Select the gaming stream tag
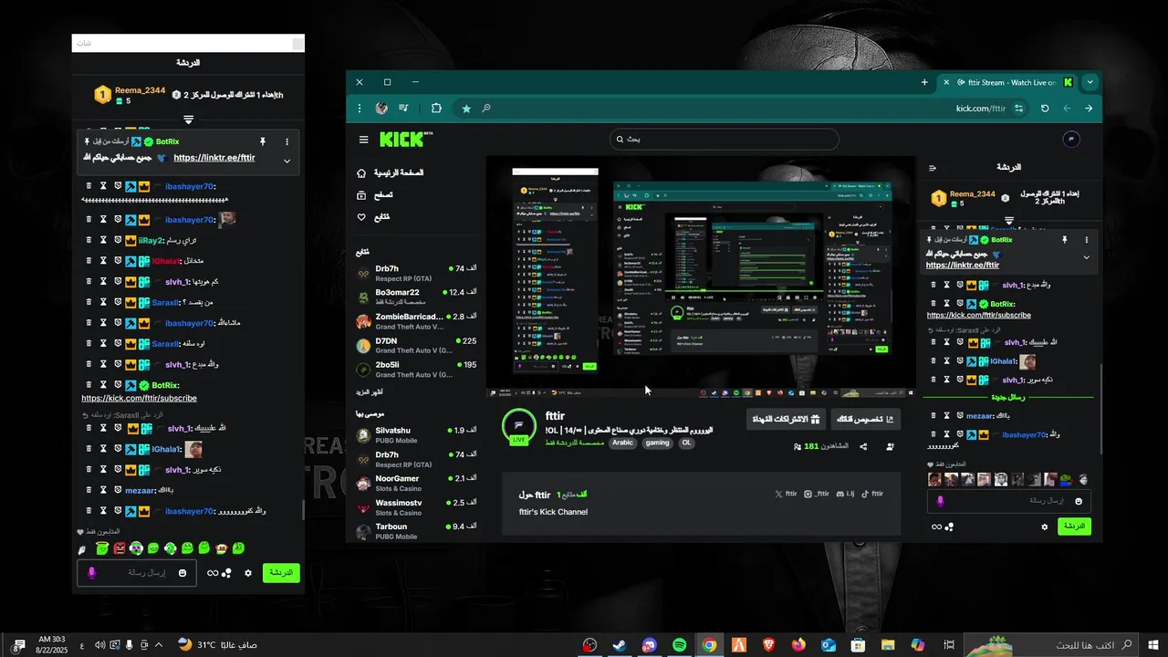This screenshot has width=1168, height=657. pos(657,443)
